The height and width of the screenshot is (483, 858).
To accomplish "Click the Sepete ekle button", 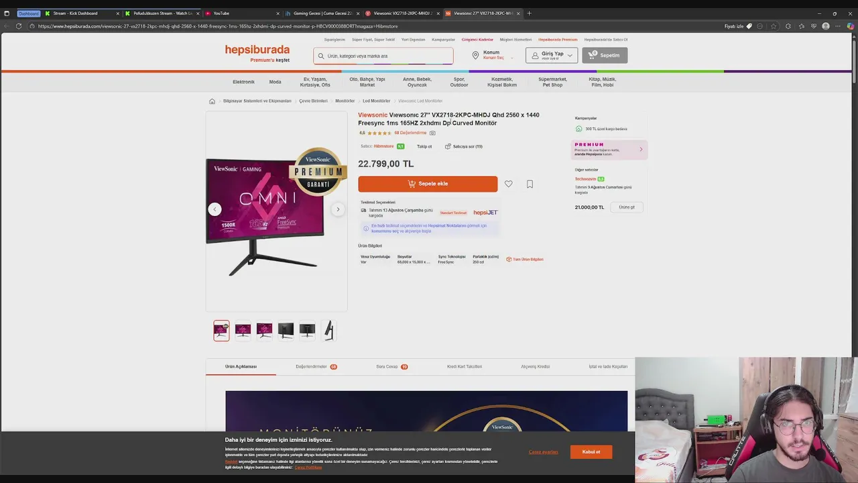I will click(428, 184).
